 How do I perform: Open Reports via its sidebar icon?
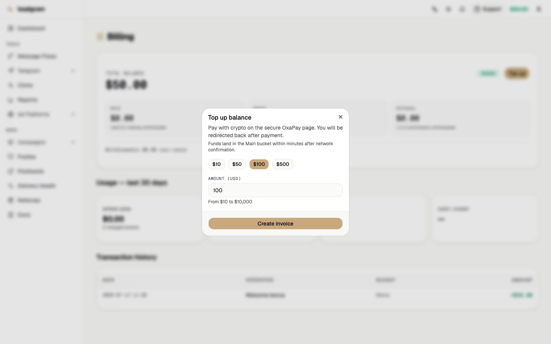point(11,100)
